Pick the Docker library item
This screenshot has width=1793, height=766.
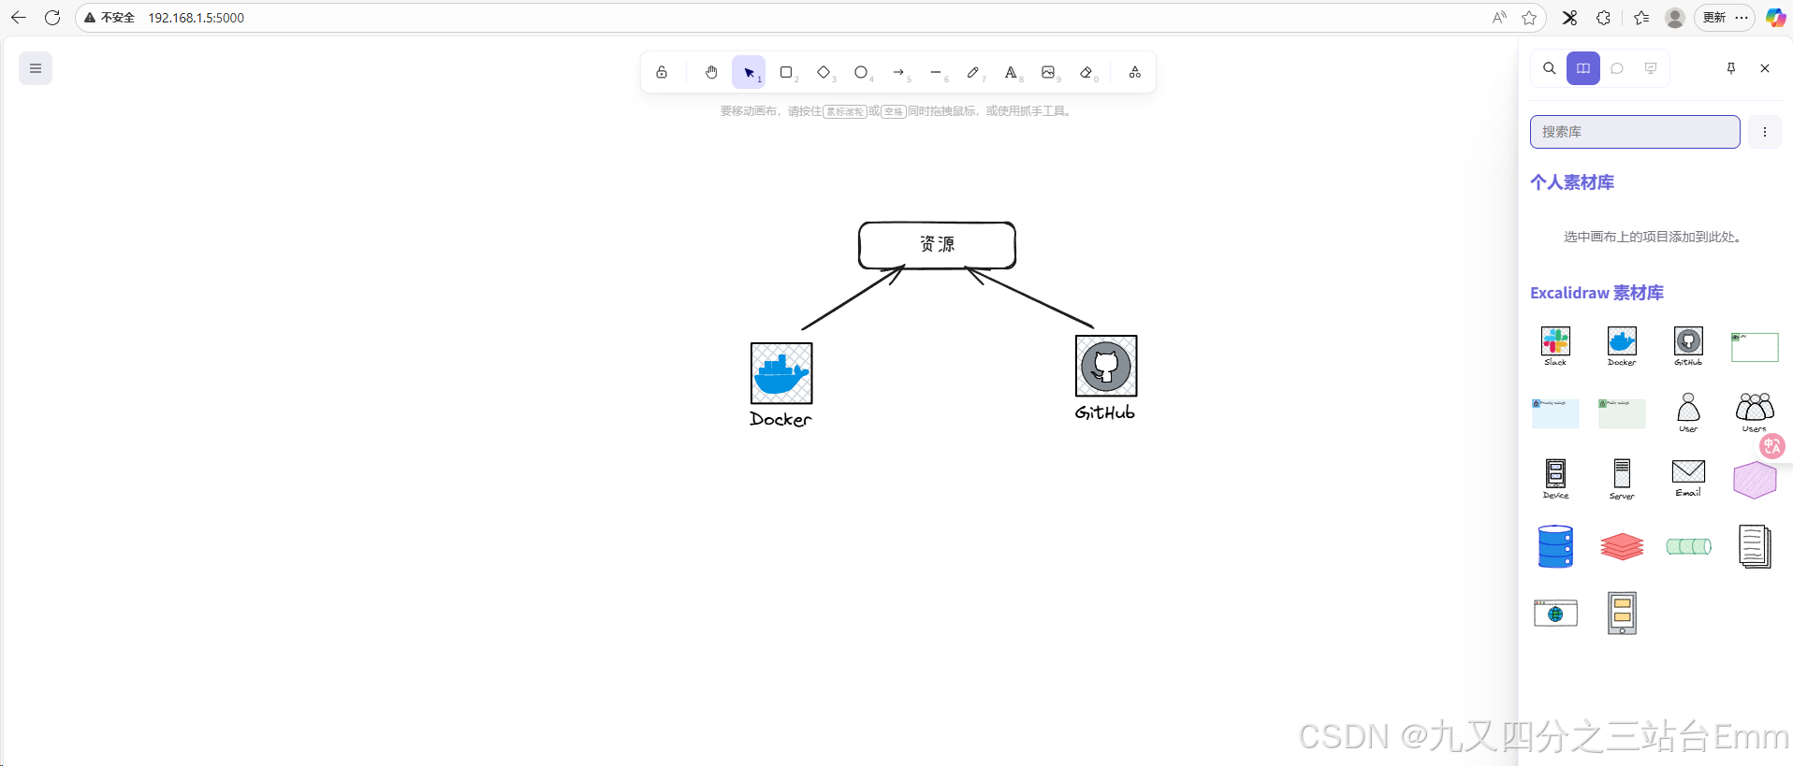(1622, 346)
